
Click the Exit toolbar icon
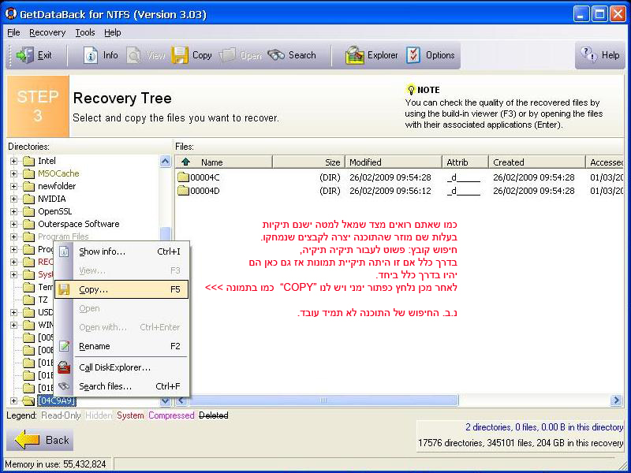tap(25, 55)
